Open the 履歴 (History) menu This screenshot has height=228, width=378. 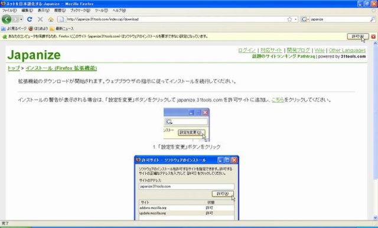tap(60, 11)
